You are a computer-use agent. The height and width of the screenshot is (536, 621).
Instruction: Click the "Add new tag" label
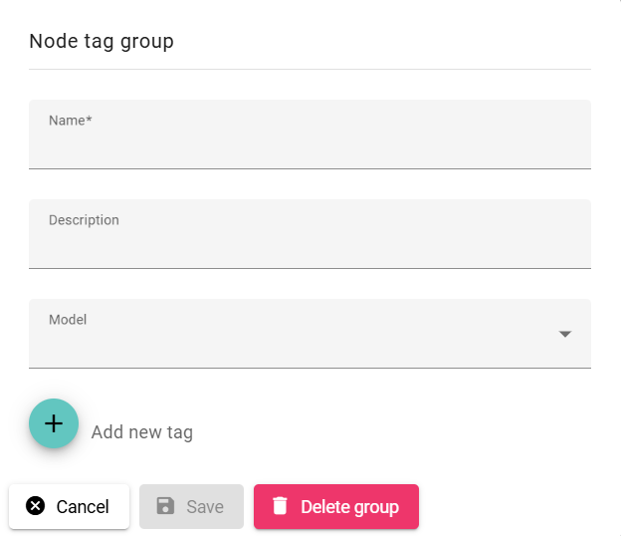[x=142, y=432]
